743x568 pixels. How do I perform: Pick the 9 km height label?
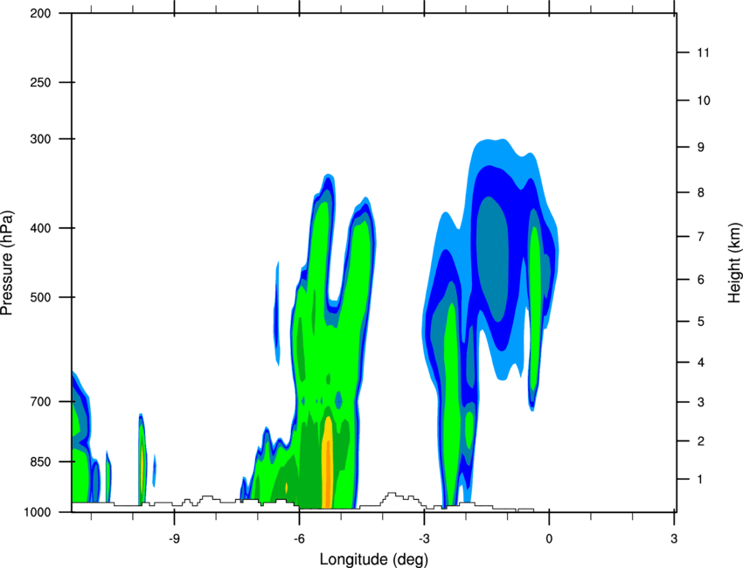pyautogui.click(x=701, y=147)
